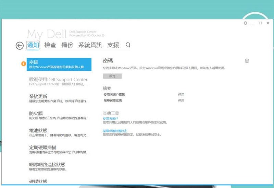Open the 系統資訊 tab
The image size is (274, 188).
click(x=90, y=45)
